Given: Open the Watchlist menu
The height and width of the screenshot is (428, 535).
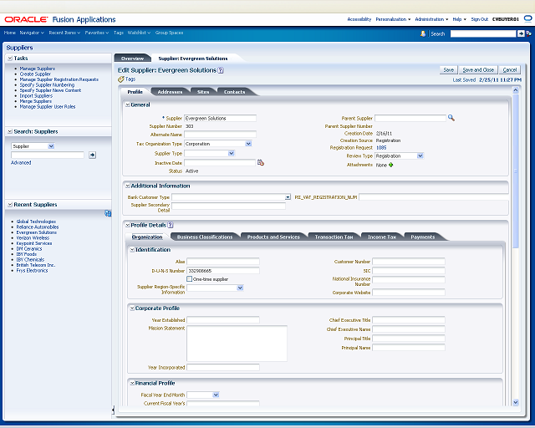Looking at the screenshot, I should point(139,33).
